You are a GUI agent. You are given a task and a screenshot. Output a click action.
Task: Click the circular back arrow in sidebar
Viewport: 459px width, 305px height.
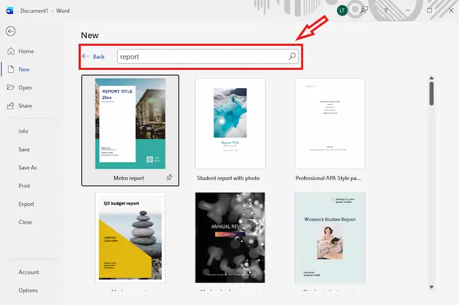click(x=10, y=31)
